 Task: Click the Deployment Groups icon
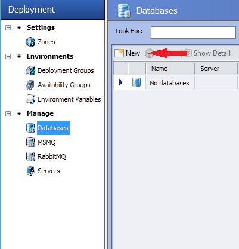coord(30,70)
